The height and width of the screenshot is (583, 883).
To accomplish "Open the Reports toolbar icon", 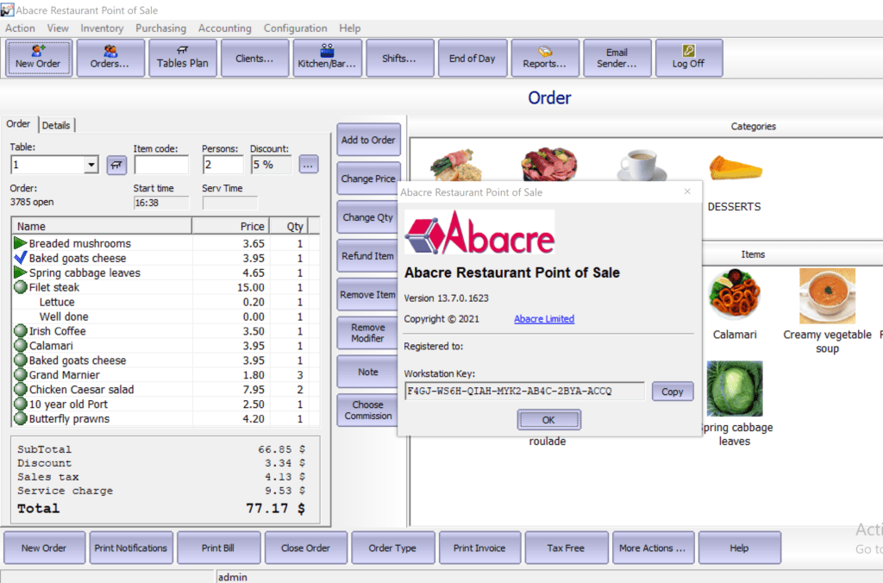I will click(545, 58).
